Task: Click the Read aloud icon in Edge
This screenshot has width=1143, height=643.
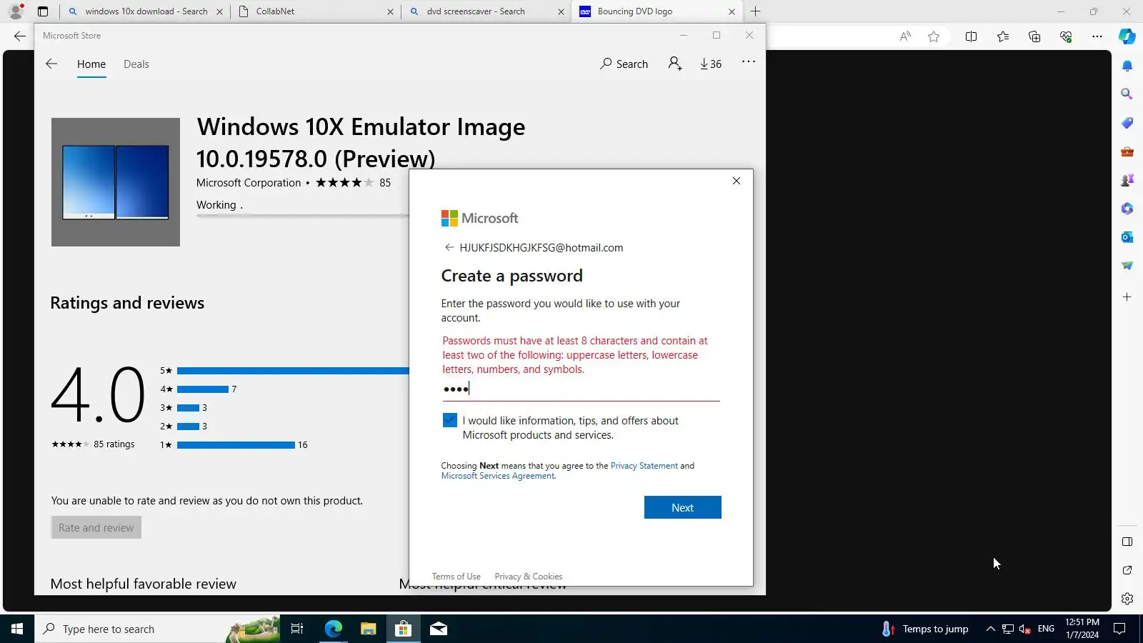Action: 905,36
